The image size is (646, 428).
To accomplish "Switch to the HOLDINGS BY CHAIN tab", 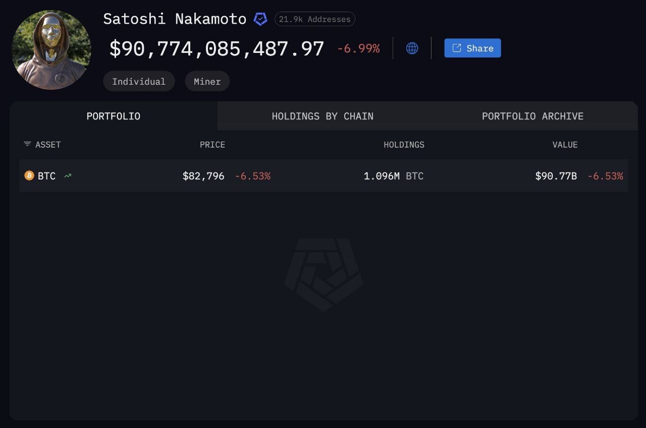I will [x=322, y=116].
